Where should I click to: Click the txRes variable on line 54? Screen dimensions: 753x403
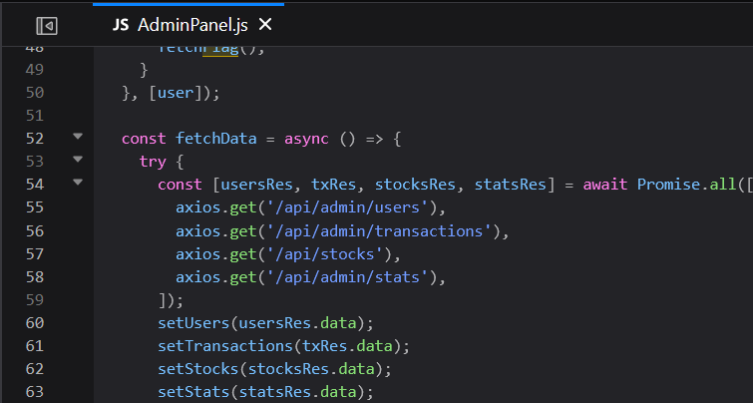pos(334,185)
